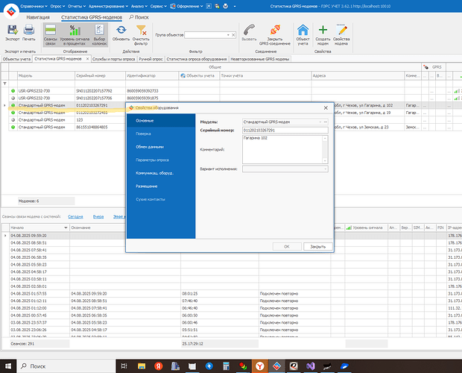
Task: Open the Начало column dropdown arrow
Action: [x=66, y=228]
